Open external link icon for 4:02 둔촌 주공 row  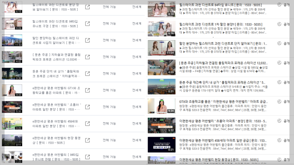click(87, 57)
